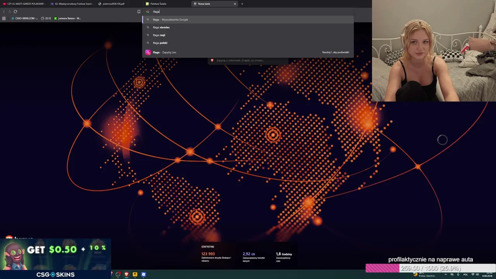Bookmark this page with the bookmark icon

(139, 12)
